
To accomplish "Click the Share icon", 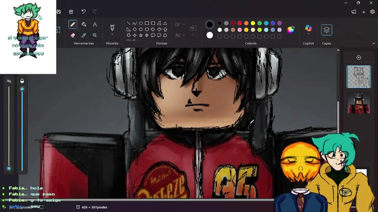I will point(71,11).
